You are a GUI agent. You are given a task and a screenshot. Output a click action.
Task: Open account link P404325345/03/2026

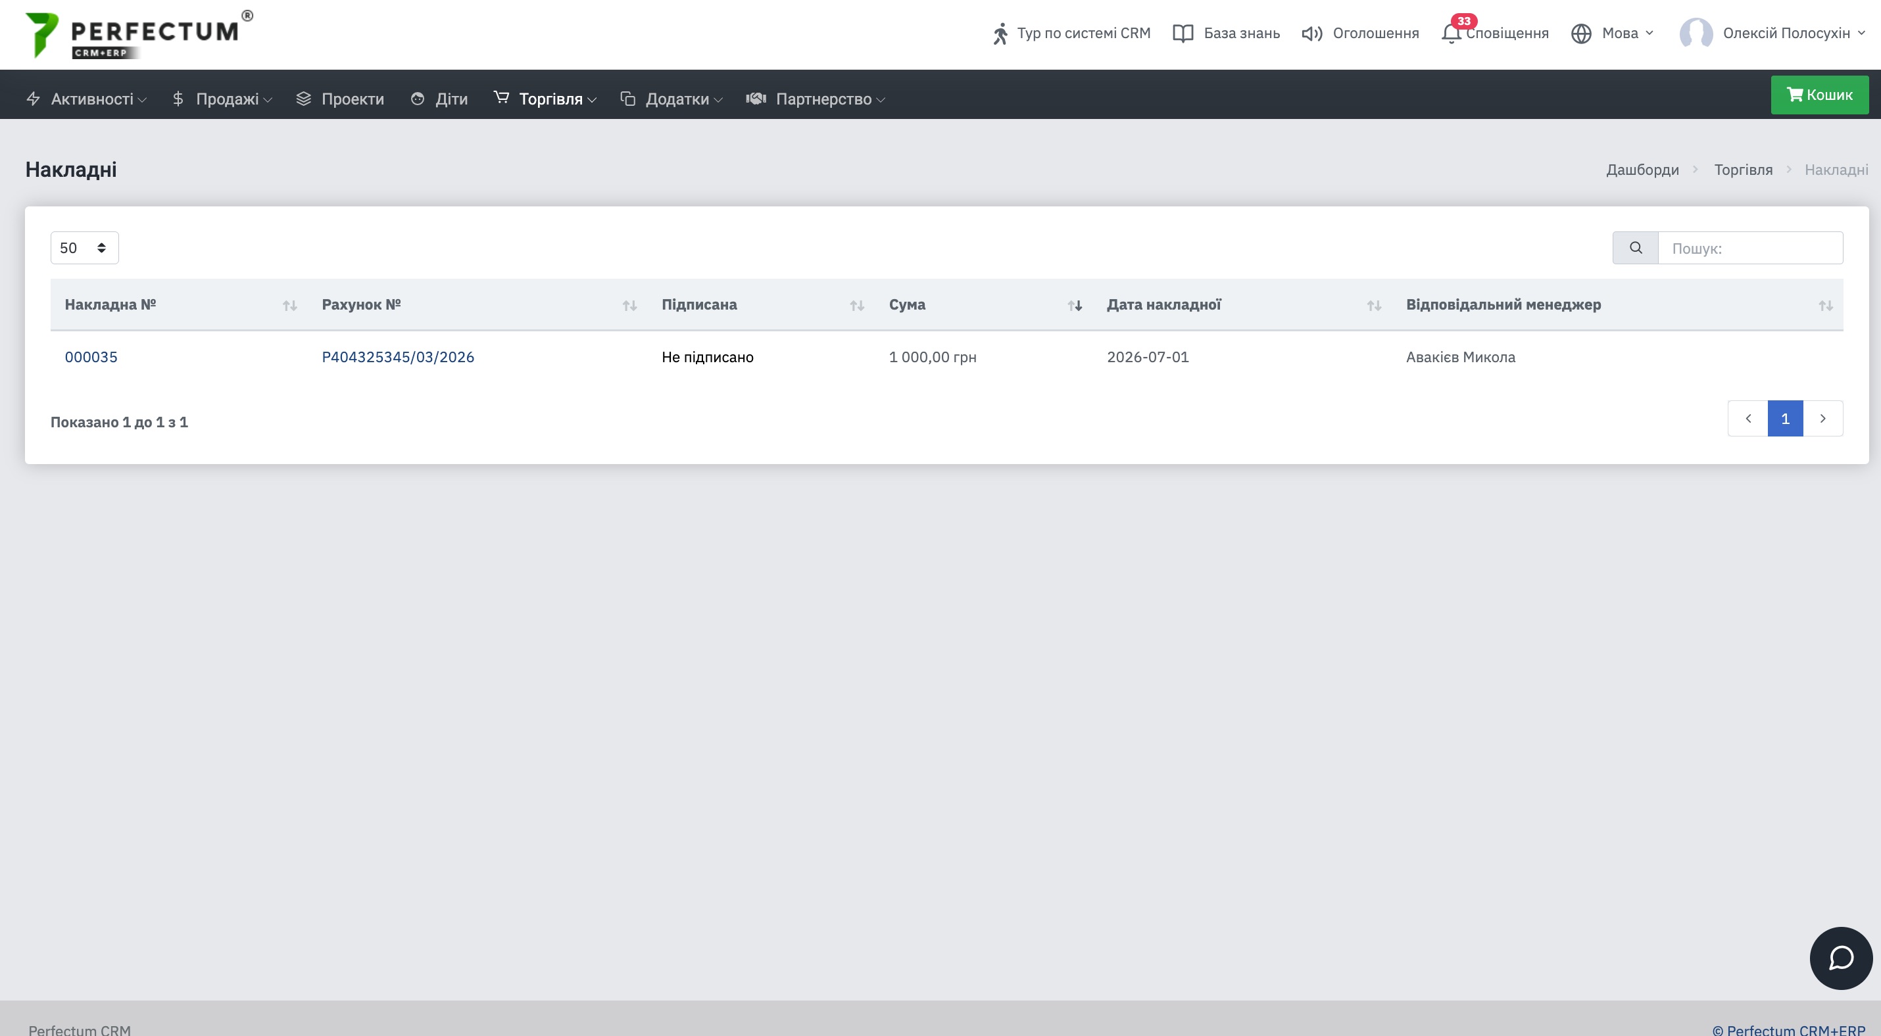pyautogui.click(x=398, y=357)
